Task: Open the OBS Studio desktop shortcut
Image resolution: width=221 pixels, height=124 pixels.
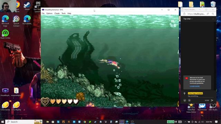Action: pos(213,107)
